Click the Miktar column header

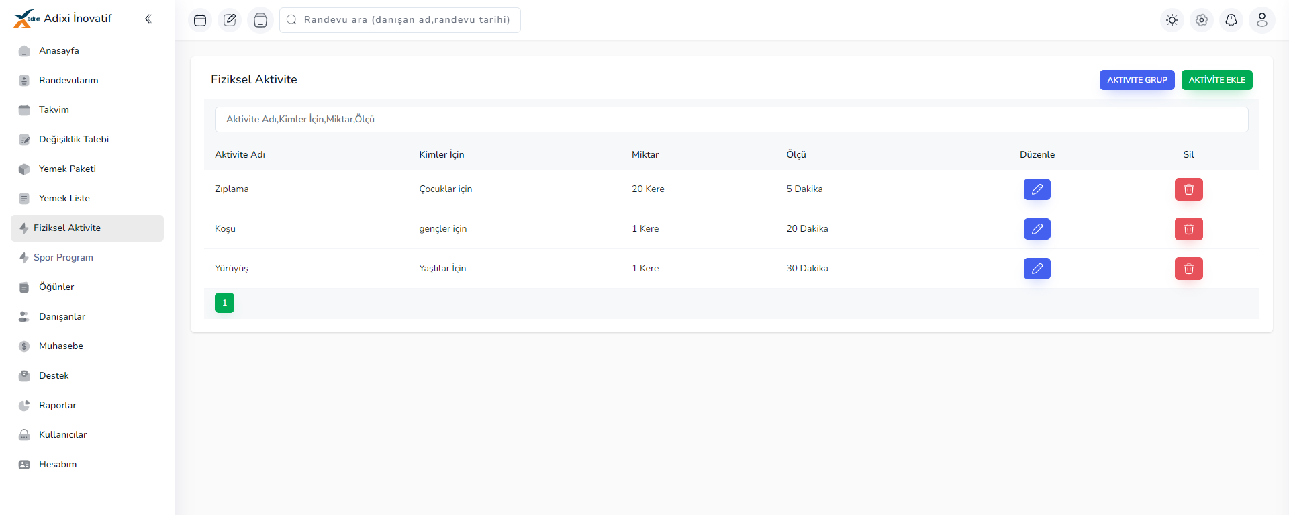coord(645,155)
